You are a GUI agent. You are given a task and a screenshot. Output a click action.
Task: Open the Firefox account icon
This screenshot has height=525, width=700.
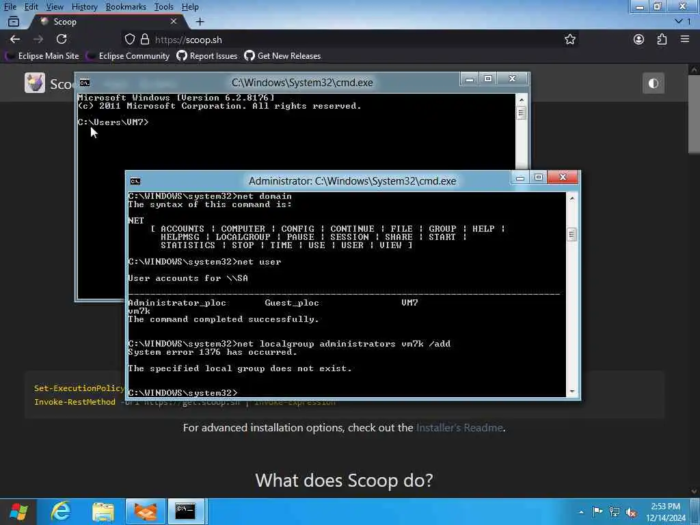click(639, 39)
